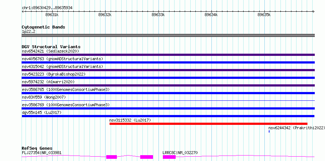Open the nsv5423223 (ByrskaBishop2022) label

pos(53,74)
